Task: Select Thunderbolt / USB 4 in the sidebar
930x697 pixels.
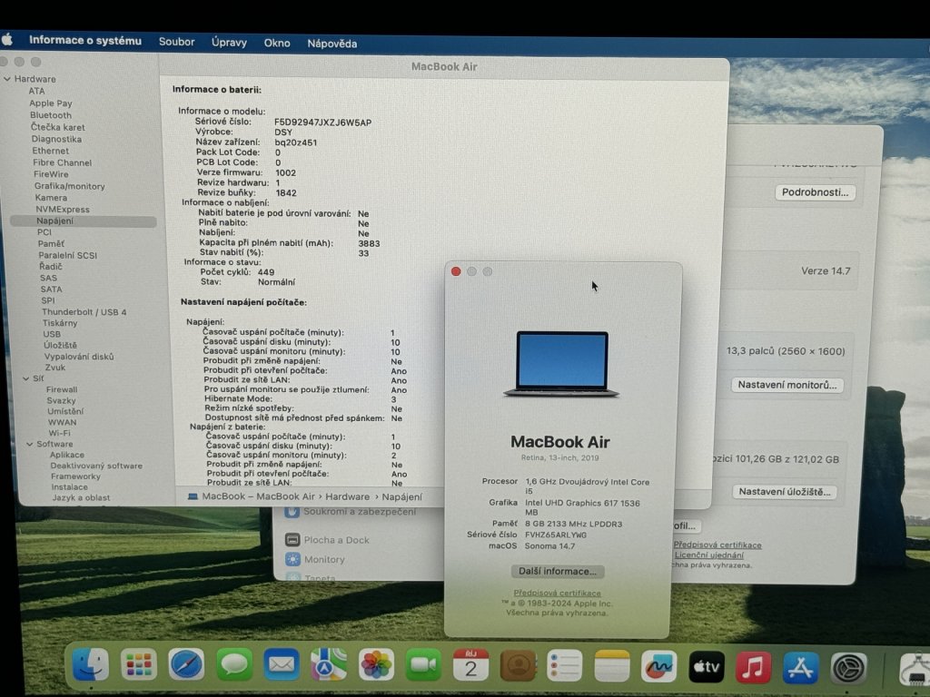Action: 84,312
